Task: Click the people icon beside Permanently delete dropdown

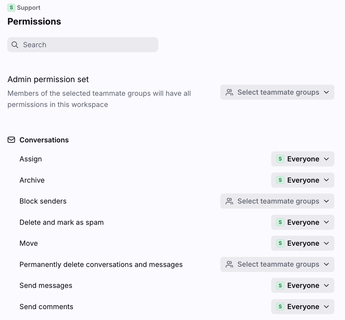Action: coord(229,264)
